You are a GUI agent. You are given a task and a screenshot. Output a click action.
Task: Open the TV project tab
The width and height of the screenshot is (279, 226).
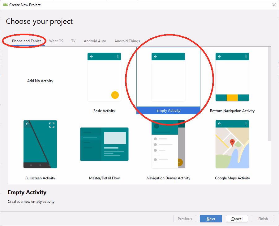(73, 41)
